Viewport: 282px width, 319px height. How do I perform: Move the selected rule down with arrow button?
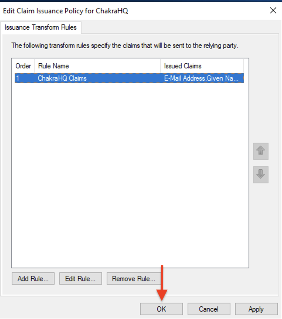pos(261,175)
